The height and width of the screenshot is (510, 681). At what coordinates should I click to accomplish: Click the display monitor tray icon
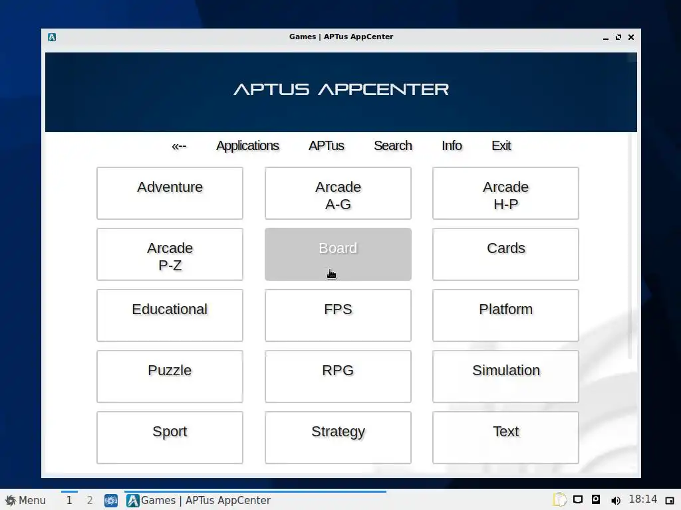[x=578, y=499]
